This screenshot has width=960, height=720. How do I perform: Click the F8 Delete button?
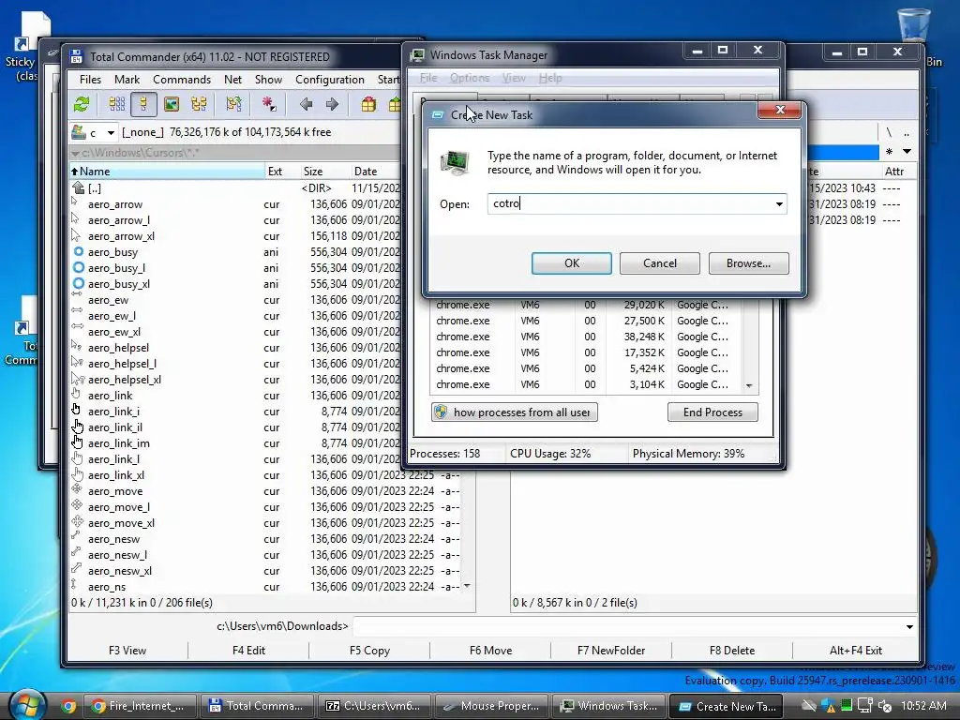pos(732,651)
